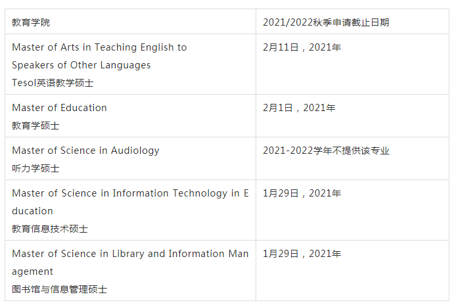Screen dimensions: 456x305
Task: Click the 图书馆与信息管理硕士 label
Action: pos(59,289)
